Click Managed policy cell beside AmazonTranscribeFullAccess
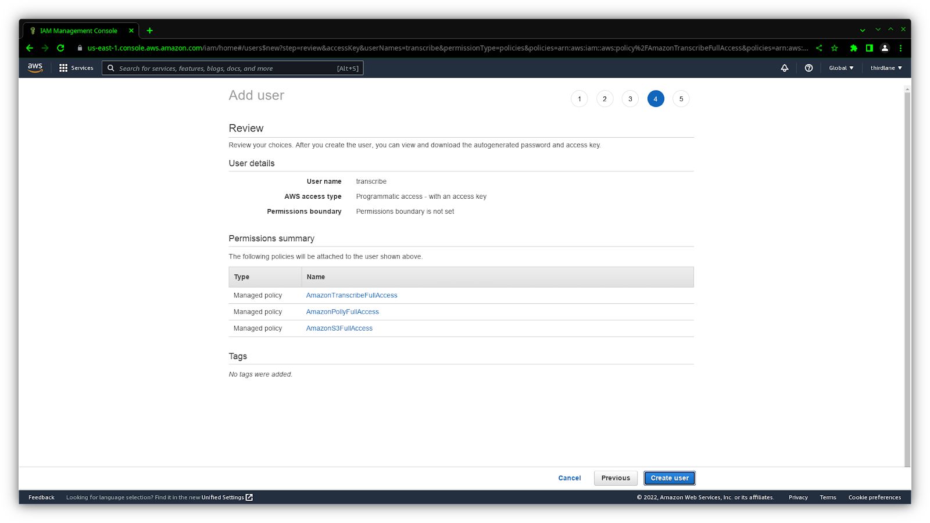This screenshot has width=930, height=523. 258,295
